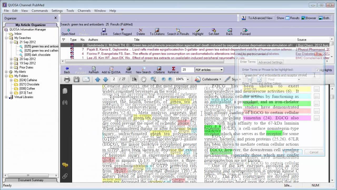337x190 pixels.
Task: Open the Settings menu
Action: pos(57,11)
